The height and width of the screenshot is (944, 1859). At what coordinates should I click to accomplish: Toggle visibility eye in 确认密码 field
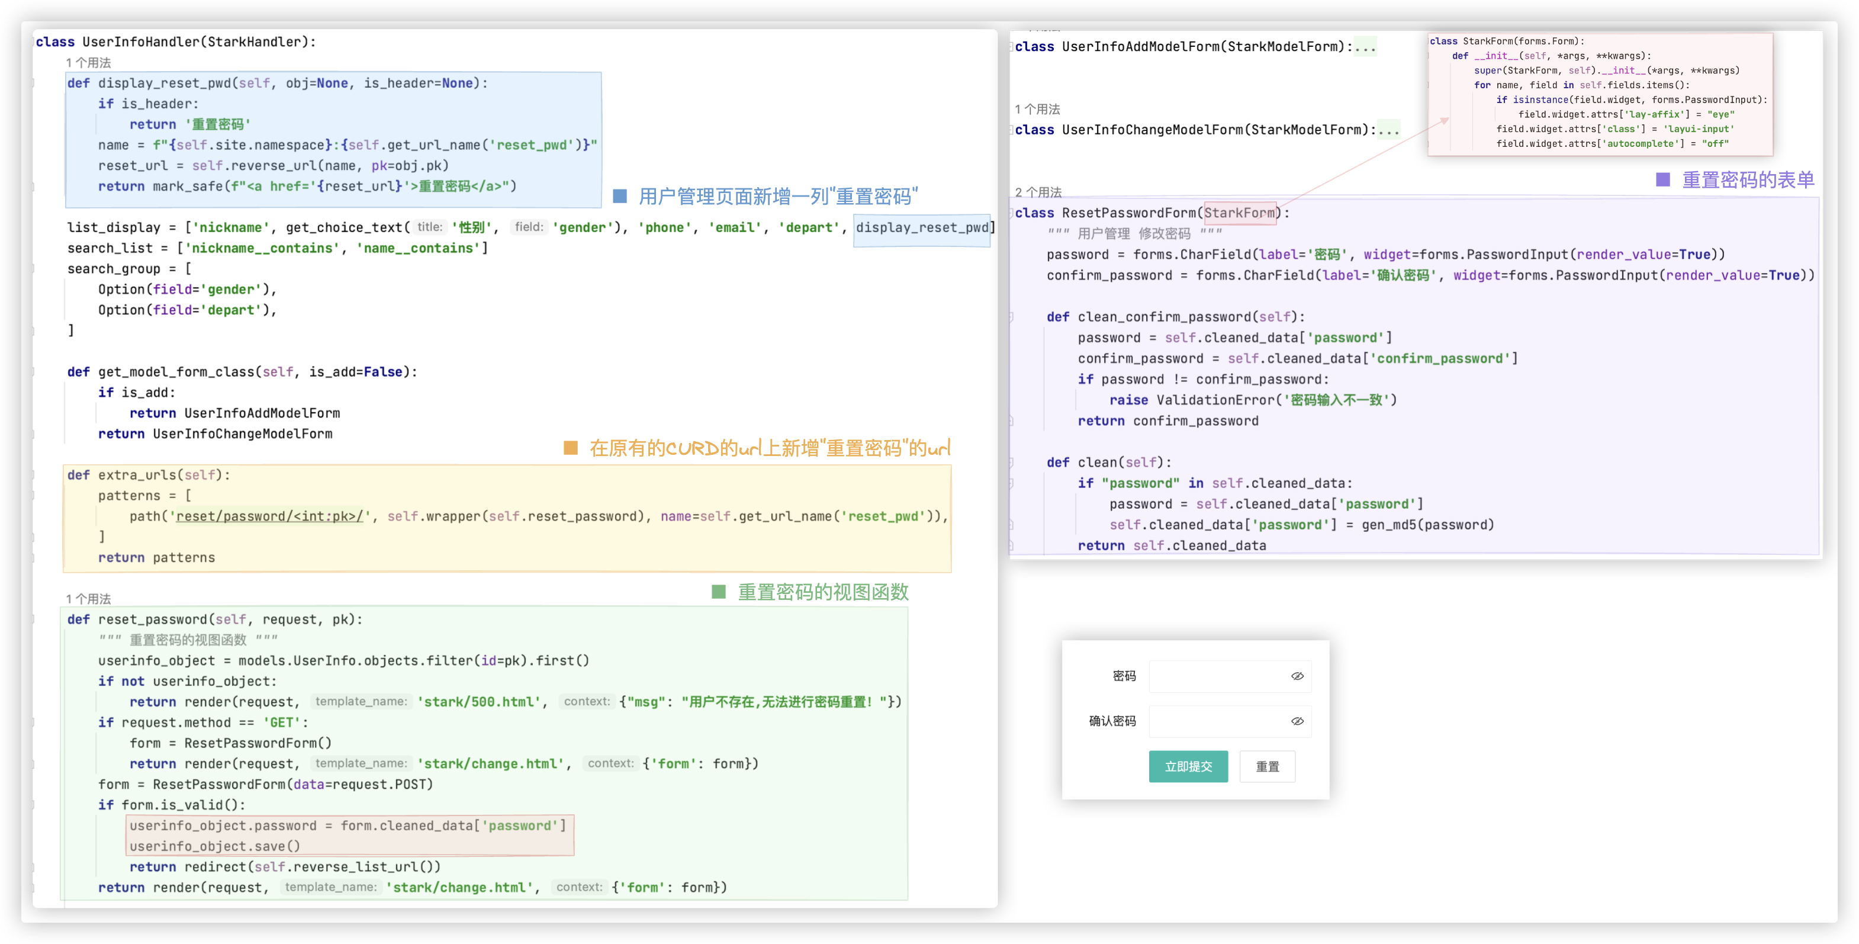(x=1297, y=721)
